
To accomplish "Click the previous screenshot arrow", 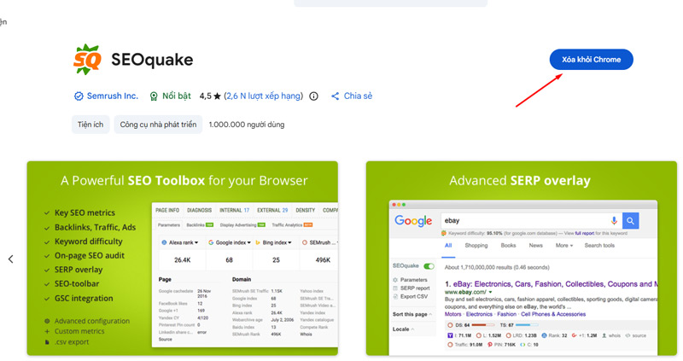I will pos(11,259).
